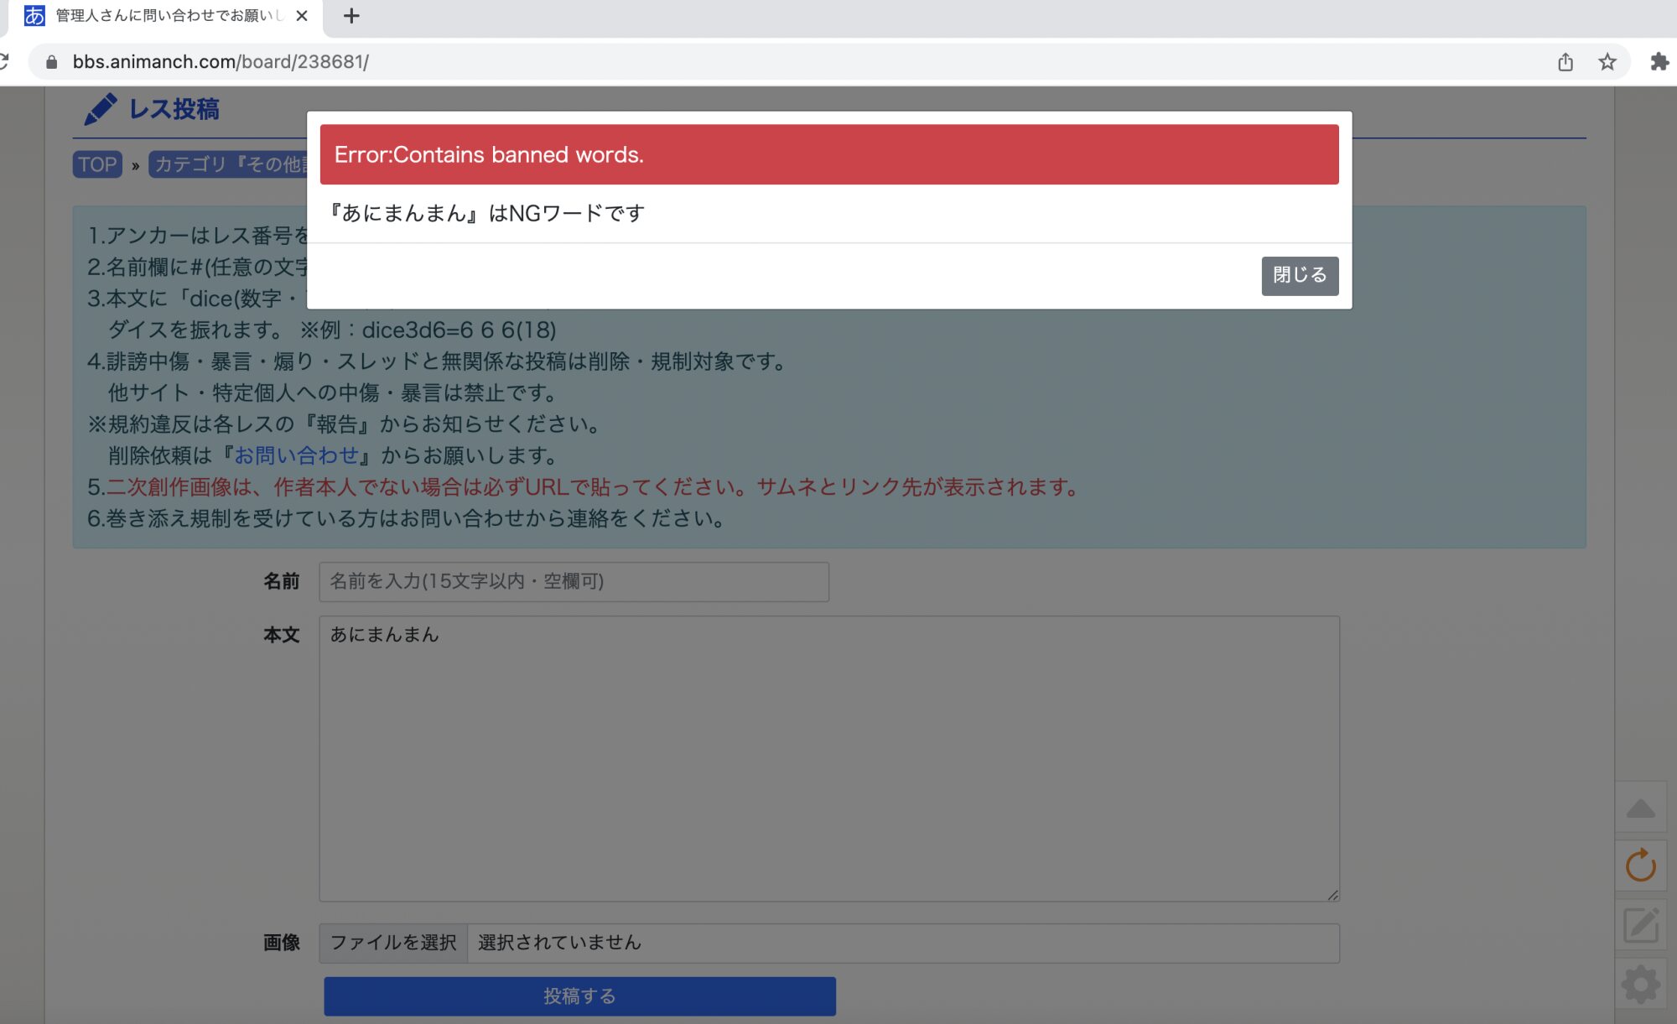Bookmark the page with the star icon
Screen dimensions: 1677x1024
pyautogui.click(x=1607, y=62)
